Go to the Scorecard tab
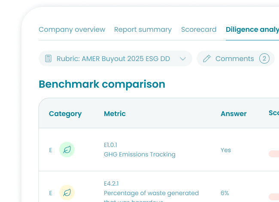This screenshot has height=202, width=279. pyautogui.click(x=199, y=30)
